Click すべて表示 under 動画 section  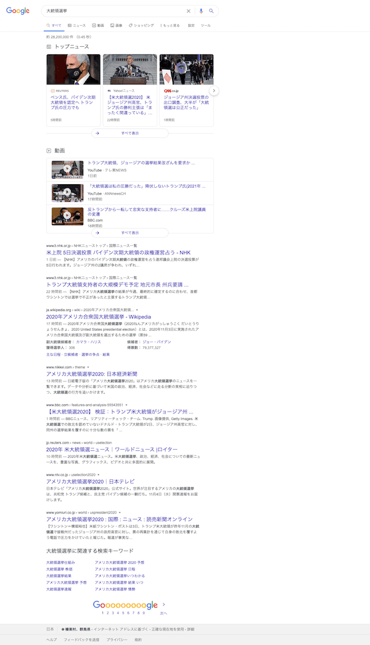(130, 233)
